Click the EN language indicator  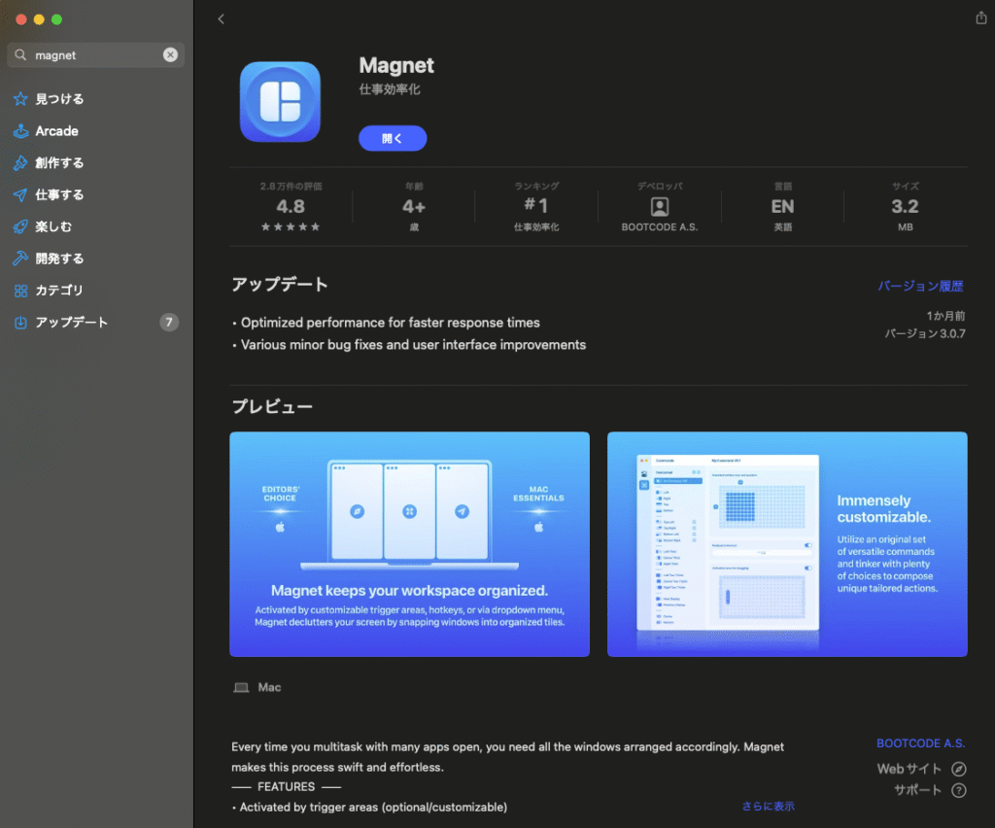(782, 207)
